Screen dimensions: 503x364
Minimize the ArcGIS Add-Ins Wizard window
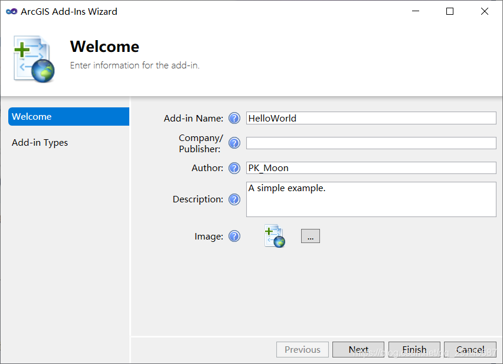click(x=416, y=11)
